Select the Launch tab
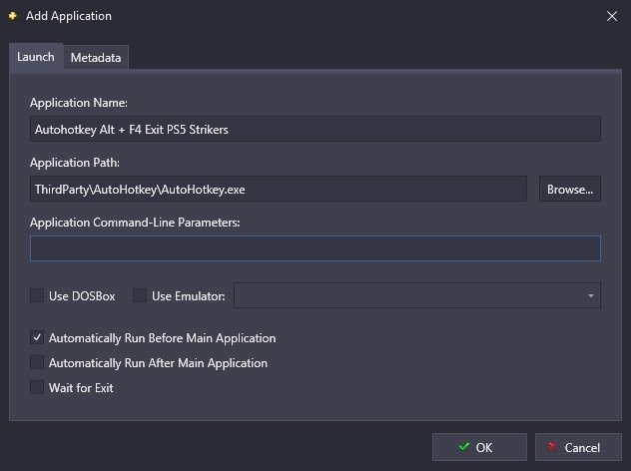 (36, 57)
